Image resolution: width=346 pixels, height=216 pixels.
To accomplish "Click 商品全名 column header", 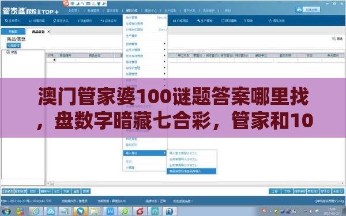I will click(x=95, y=55).
